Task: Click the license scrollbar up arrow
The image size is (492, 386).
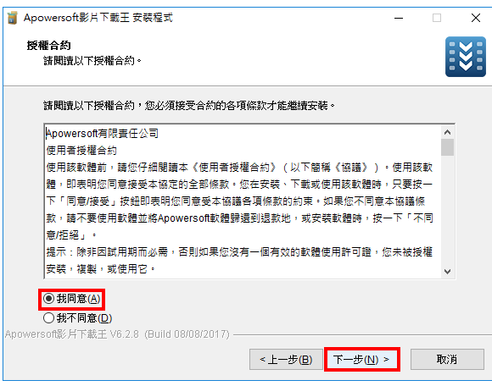Action: (447, 132)
